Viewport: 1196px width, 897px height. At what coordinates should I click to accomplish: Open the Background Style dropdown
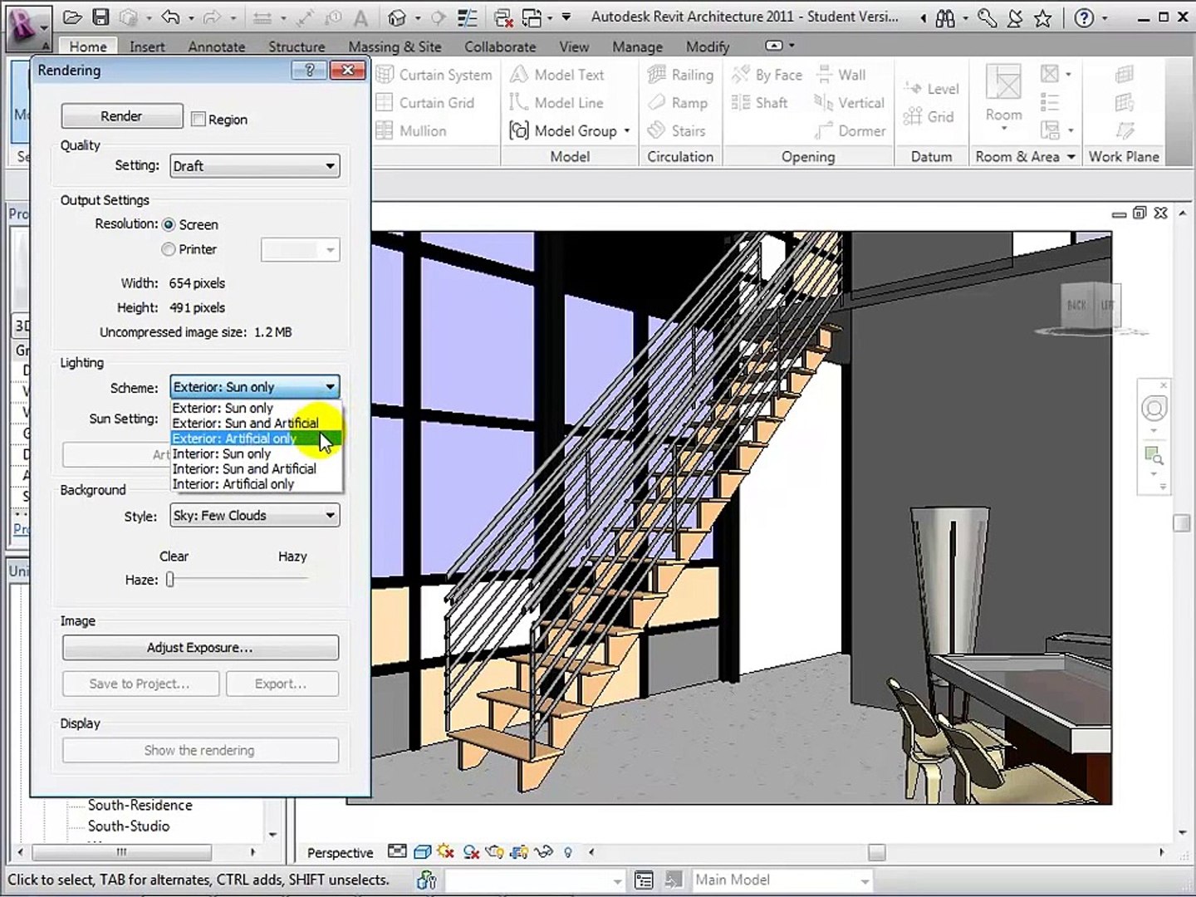click(x=254, y=516)
